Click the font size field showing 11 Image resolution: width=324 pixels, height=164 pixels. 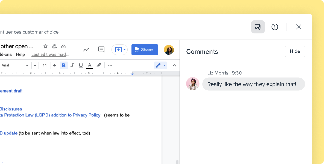[45, 65]
